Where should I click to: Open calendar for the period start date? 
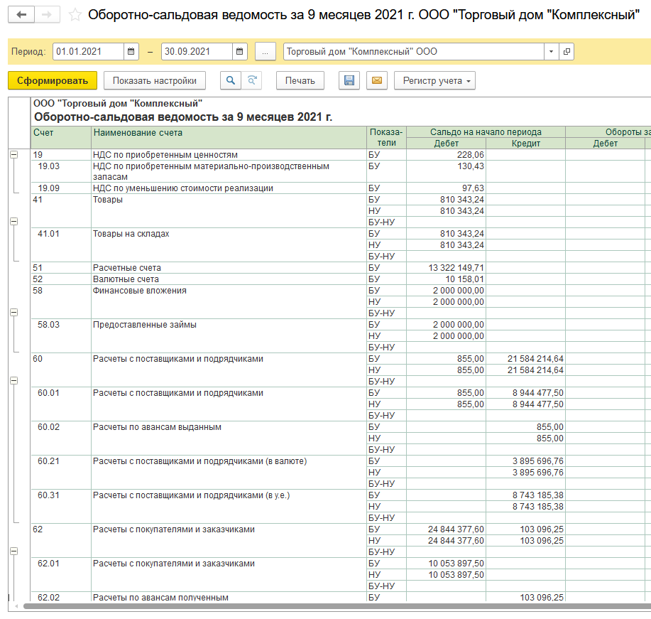[131, 52]
